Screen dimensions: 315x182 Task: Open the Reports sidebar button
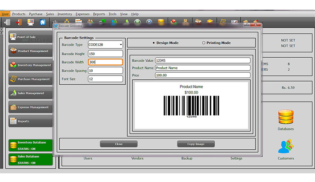point(31,121)
